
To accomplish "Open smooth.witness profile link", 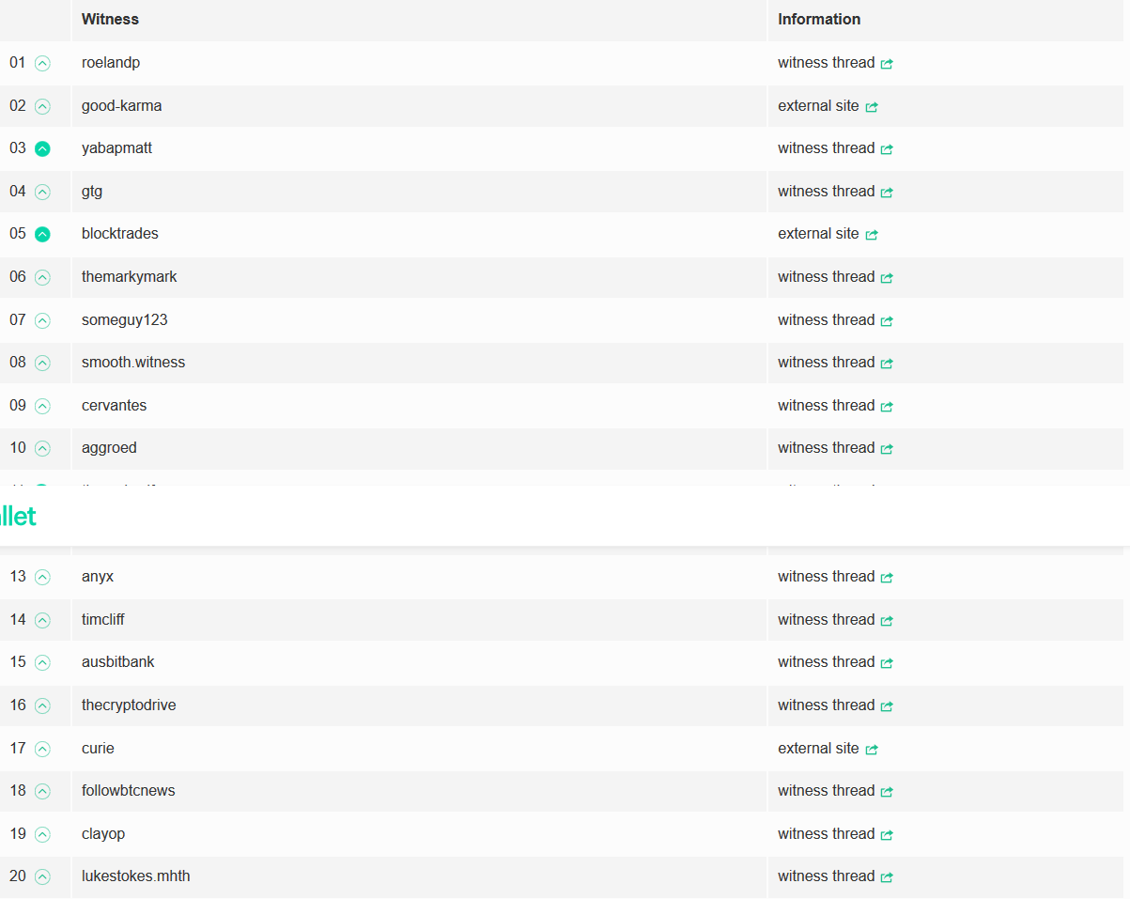I will pos(133,363).
